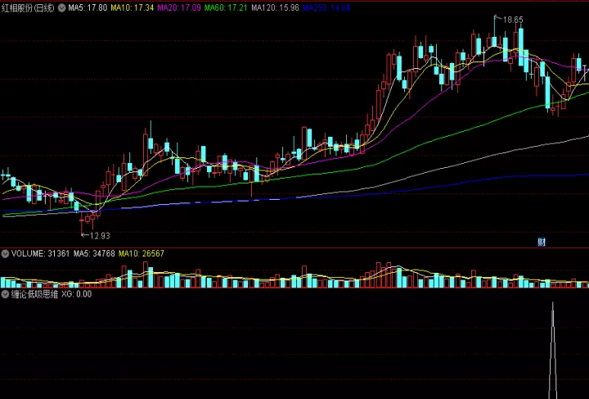Screen dimensions: 589x399
Task: Click the XG: 0.00 indicator value
Action: click(77, 294)
